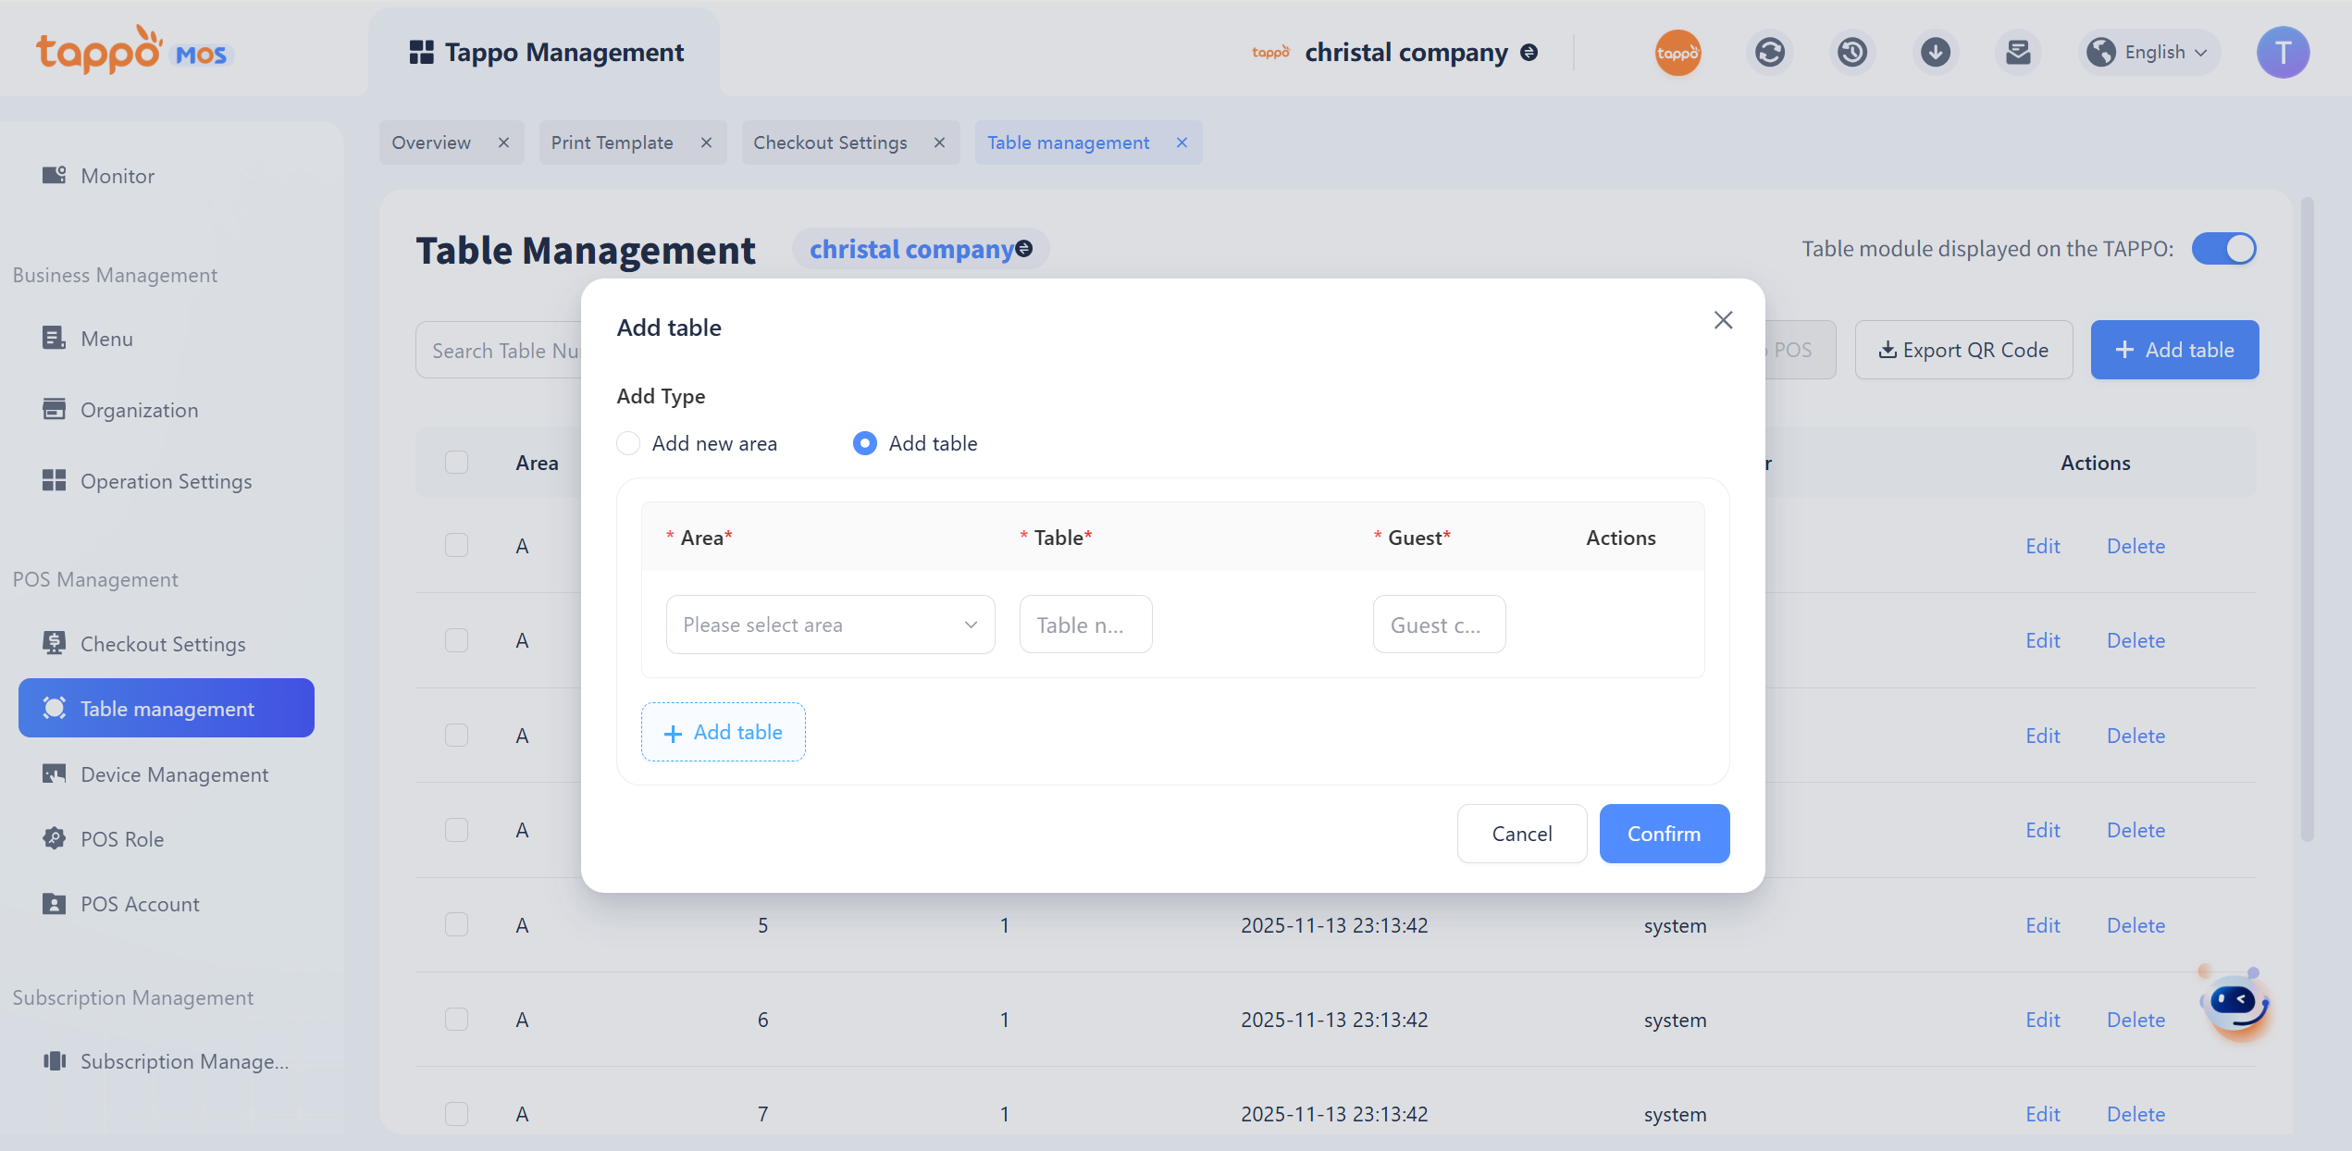
Task: Select the Add table radio option
Action: [x=864, y=443]
